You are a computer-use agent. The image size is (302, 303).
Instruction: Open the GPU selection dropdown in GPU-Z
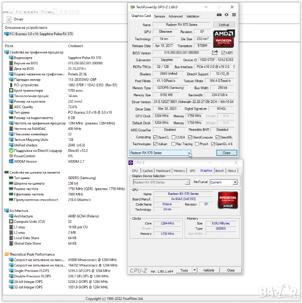point(189,153)
